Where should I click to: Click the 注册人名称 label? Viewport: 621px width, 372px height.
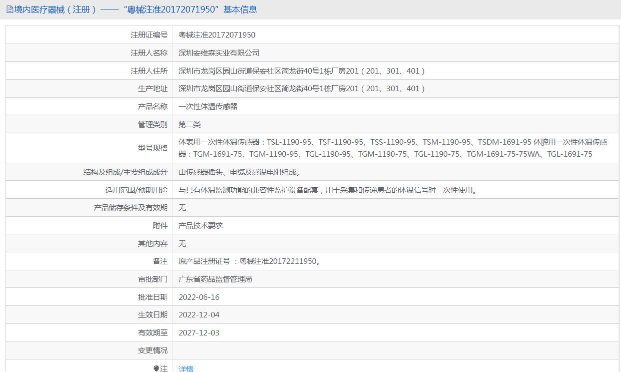[149, 53]
